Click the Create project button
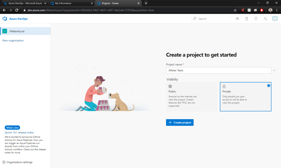The width and height of the screenshot is (281, 168). (x=180, y=122)
